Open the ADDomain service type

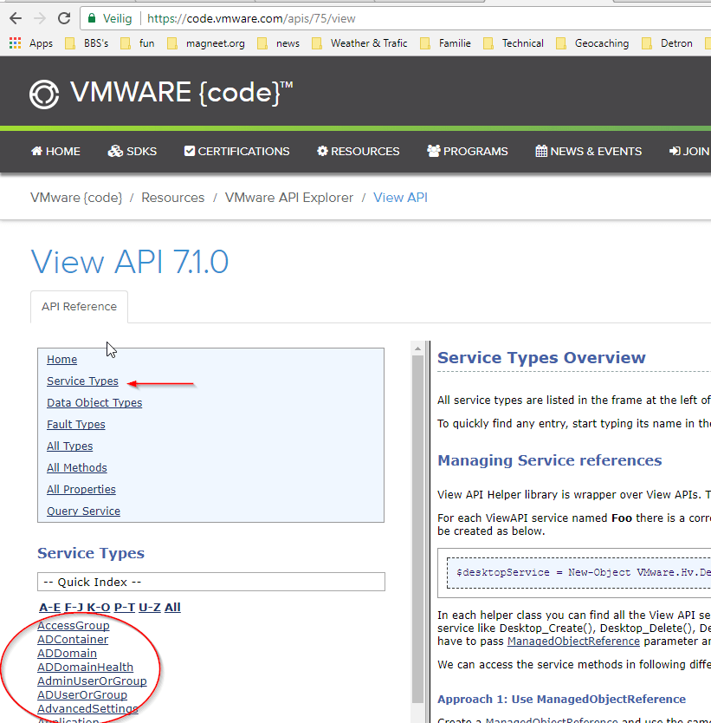point(68,654)
